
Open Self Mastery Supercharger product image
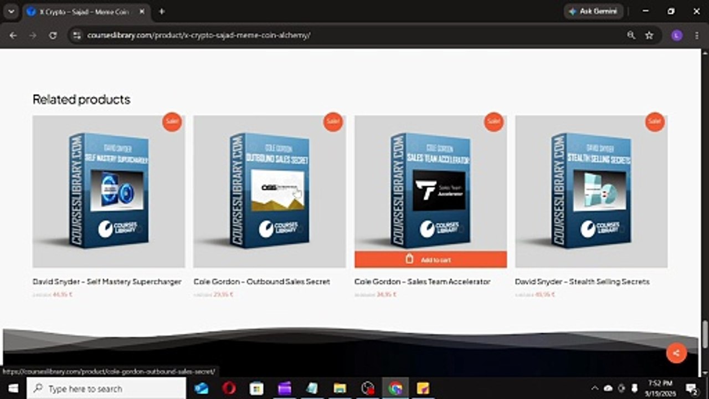109,191
